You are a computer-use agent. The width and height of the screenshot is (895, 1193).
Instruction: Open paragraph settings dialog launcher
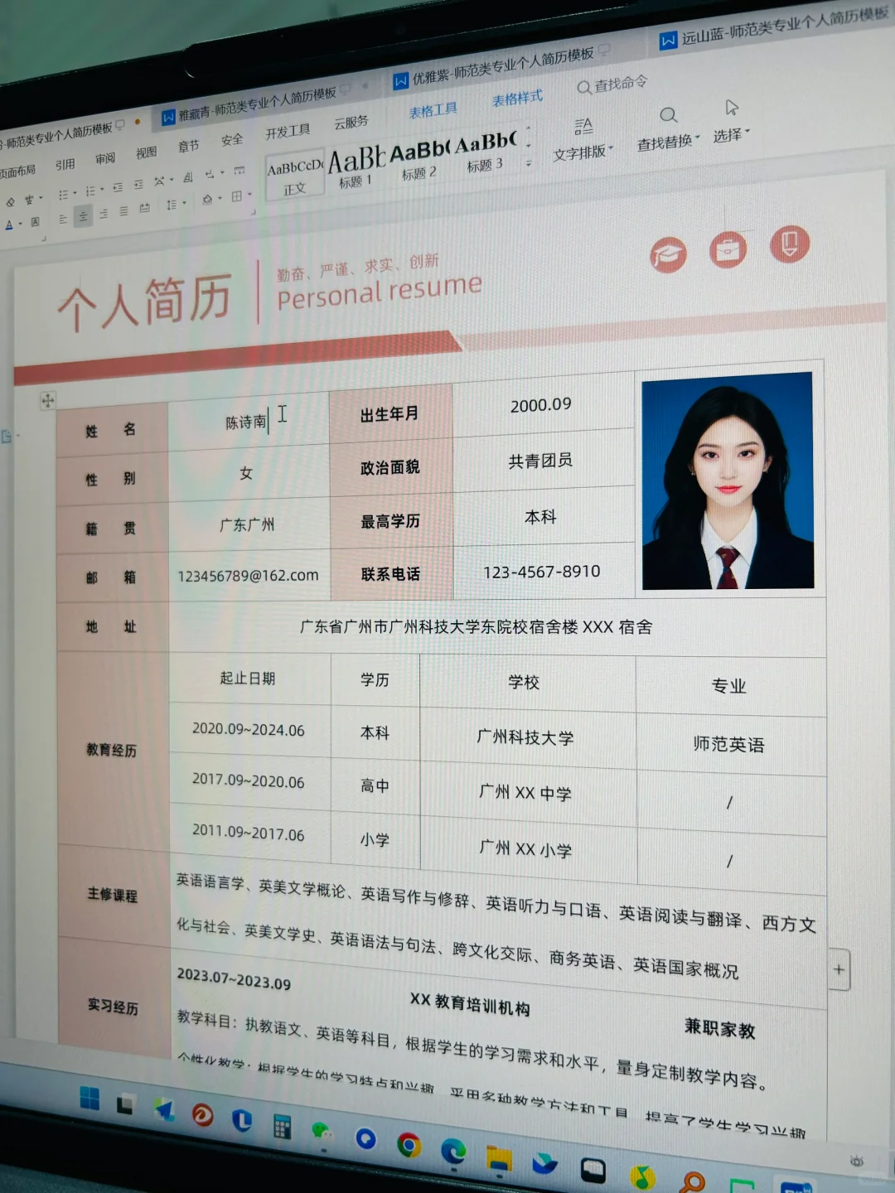(x=254, y=212)
